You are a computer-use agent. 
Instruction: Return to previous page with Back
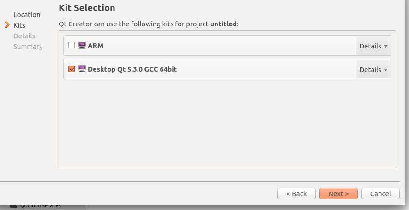296,193
